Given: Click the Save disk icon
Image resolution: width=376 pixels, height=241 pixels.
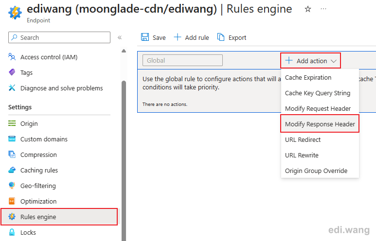Looking at the screenshot, I should (x=145, y=37).
